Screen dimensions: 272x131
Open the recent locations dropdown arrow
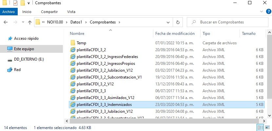coord(23,22)
